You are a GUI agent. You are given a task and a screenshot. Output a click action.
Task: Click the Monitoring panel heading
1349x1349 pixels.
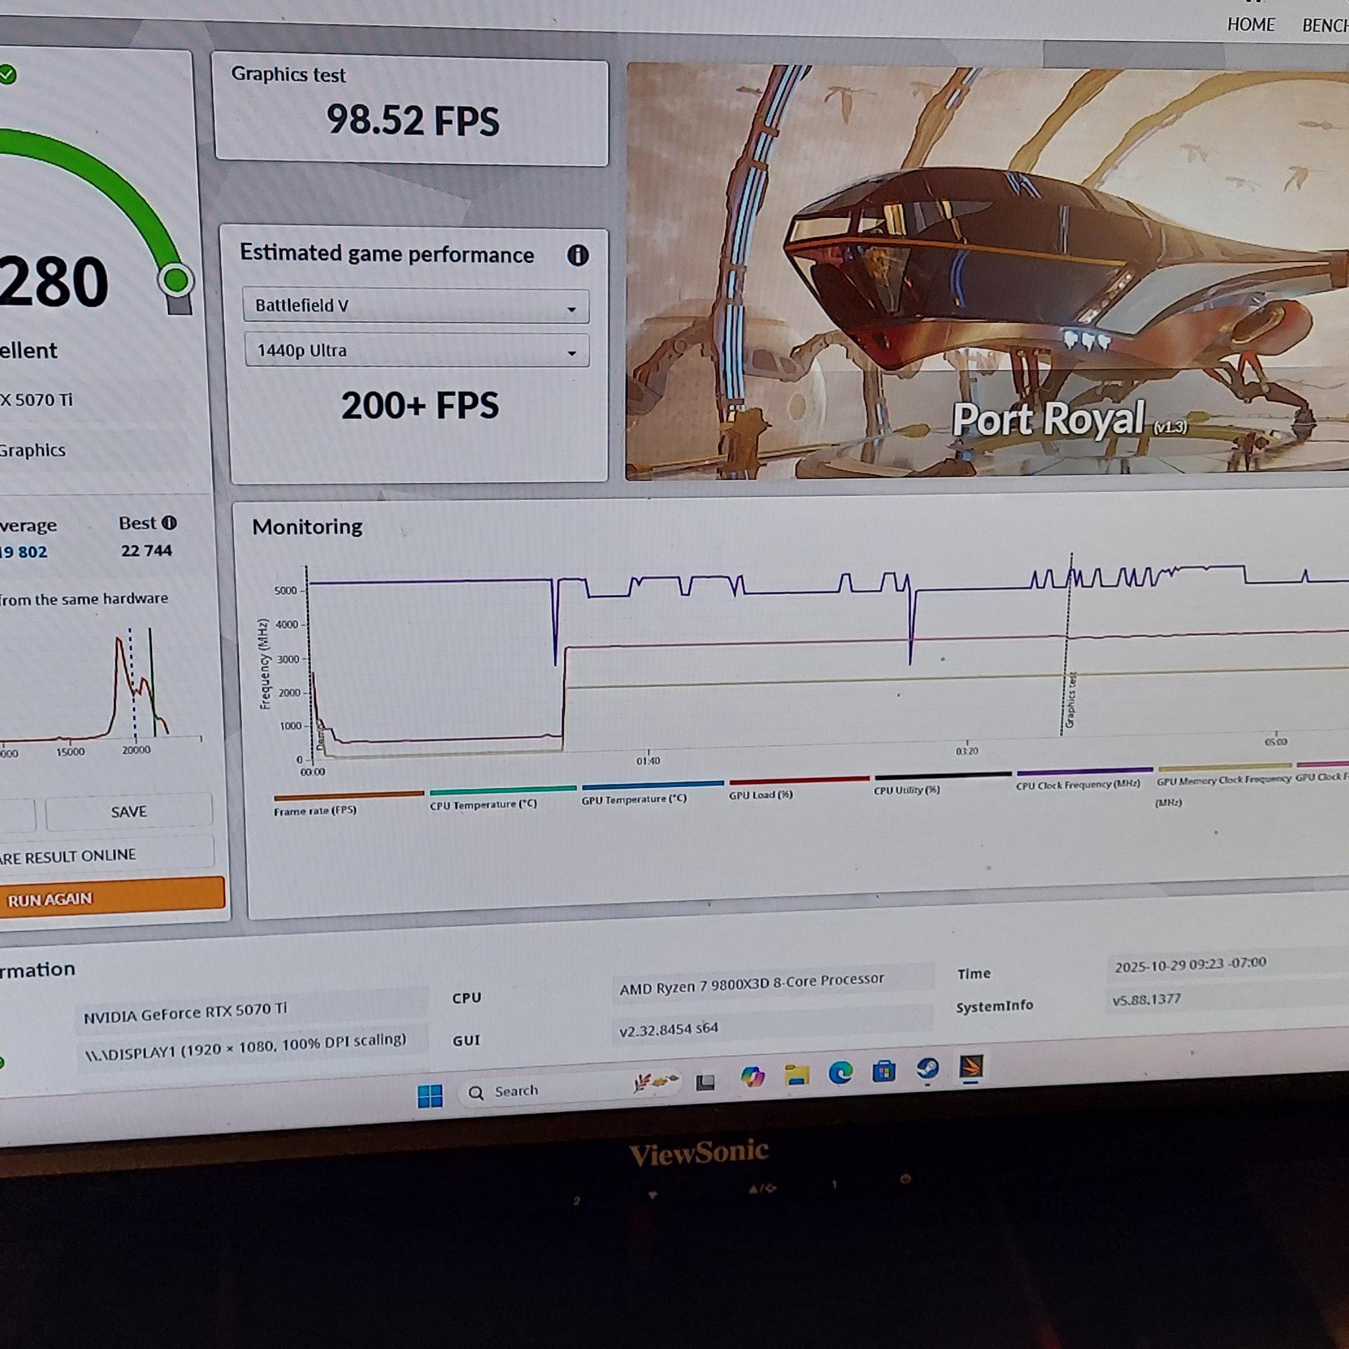coord(307,526)
